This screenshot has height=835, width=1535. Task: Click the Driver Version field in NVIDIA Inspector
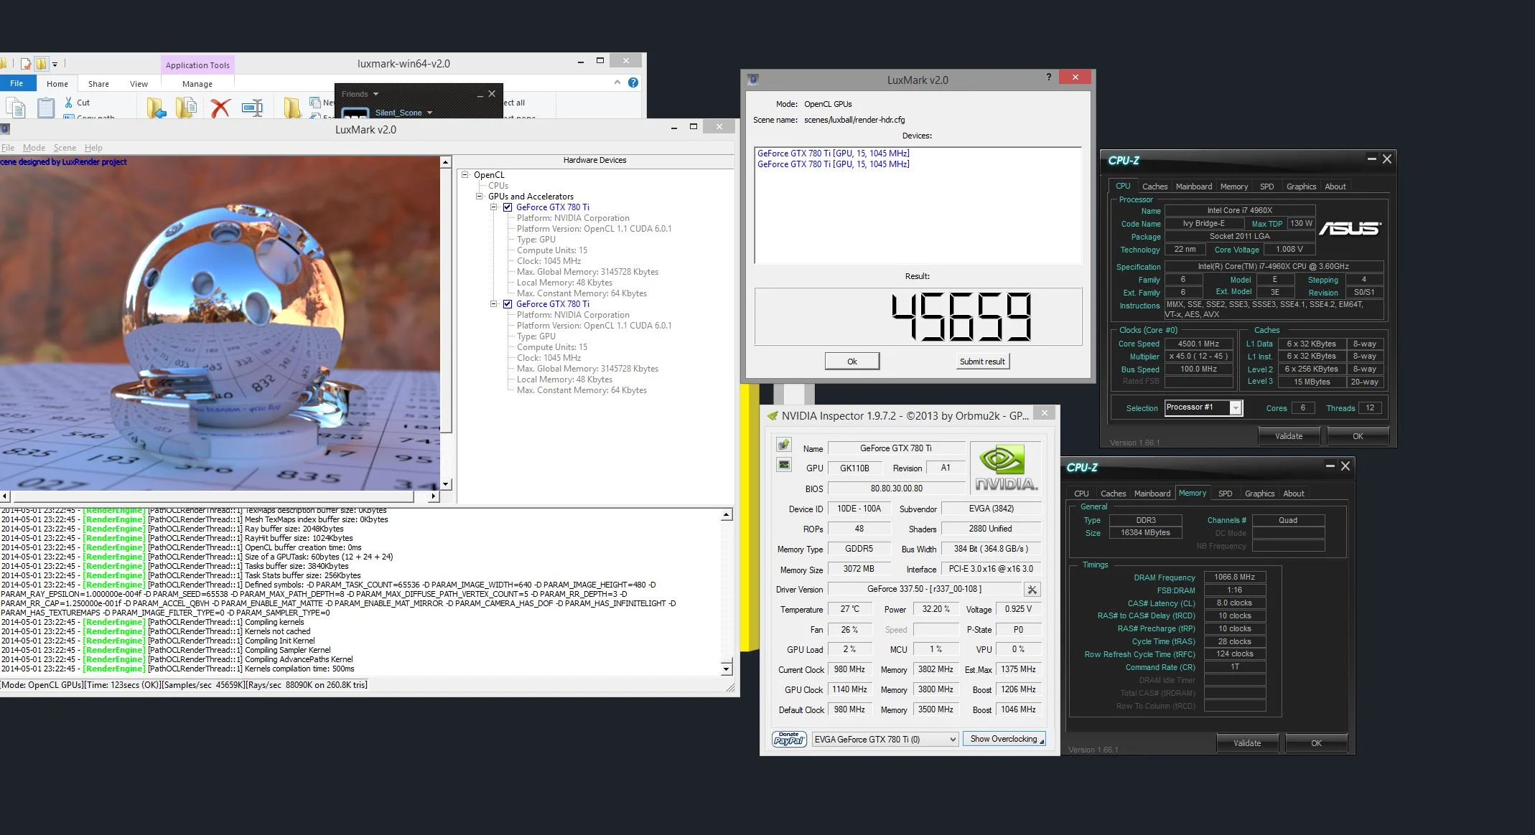[924, 589]
